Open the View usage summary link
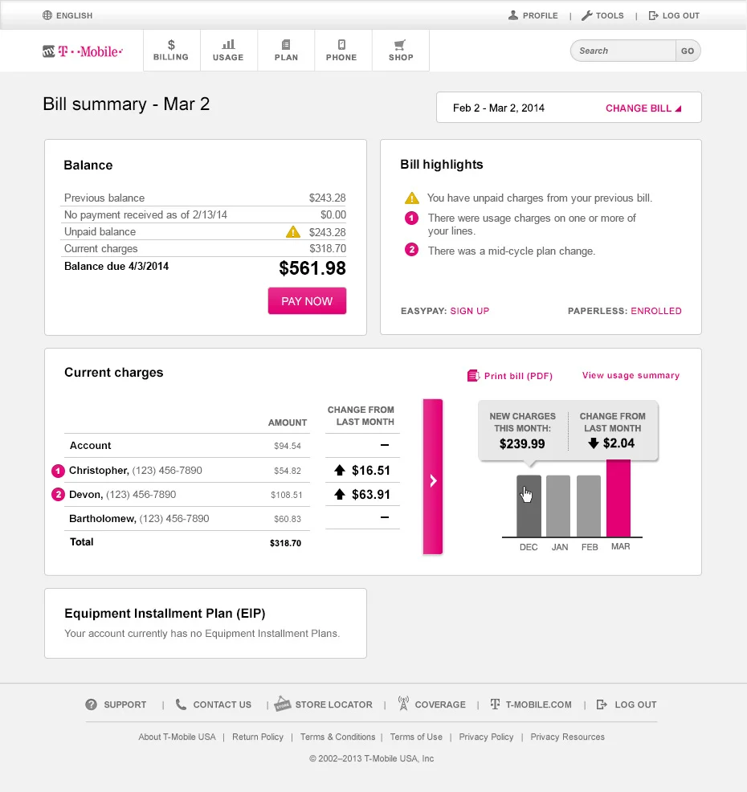The height and width of the screenshot is (792, 747). (631, 375)
